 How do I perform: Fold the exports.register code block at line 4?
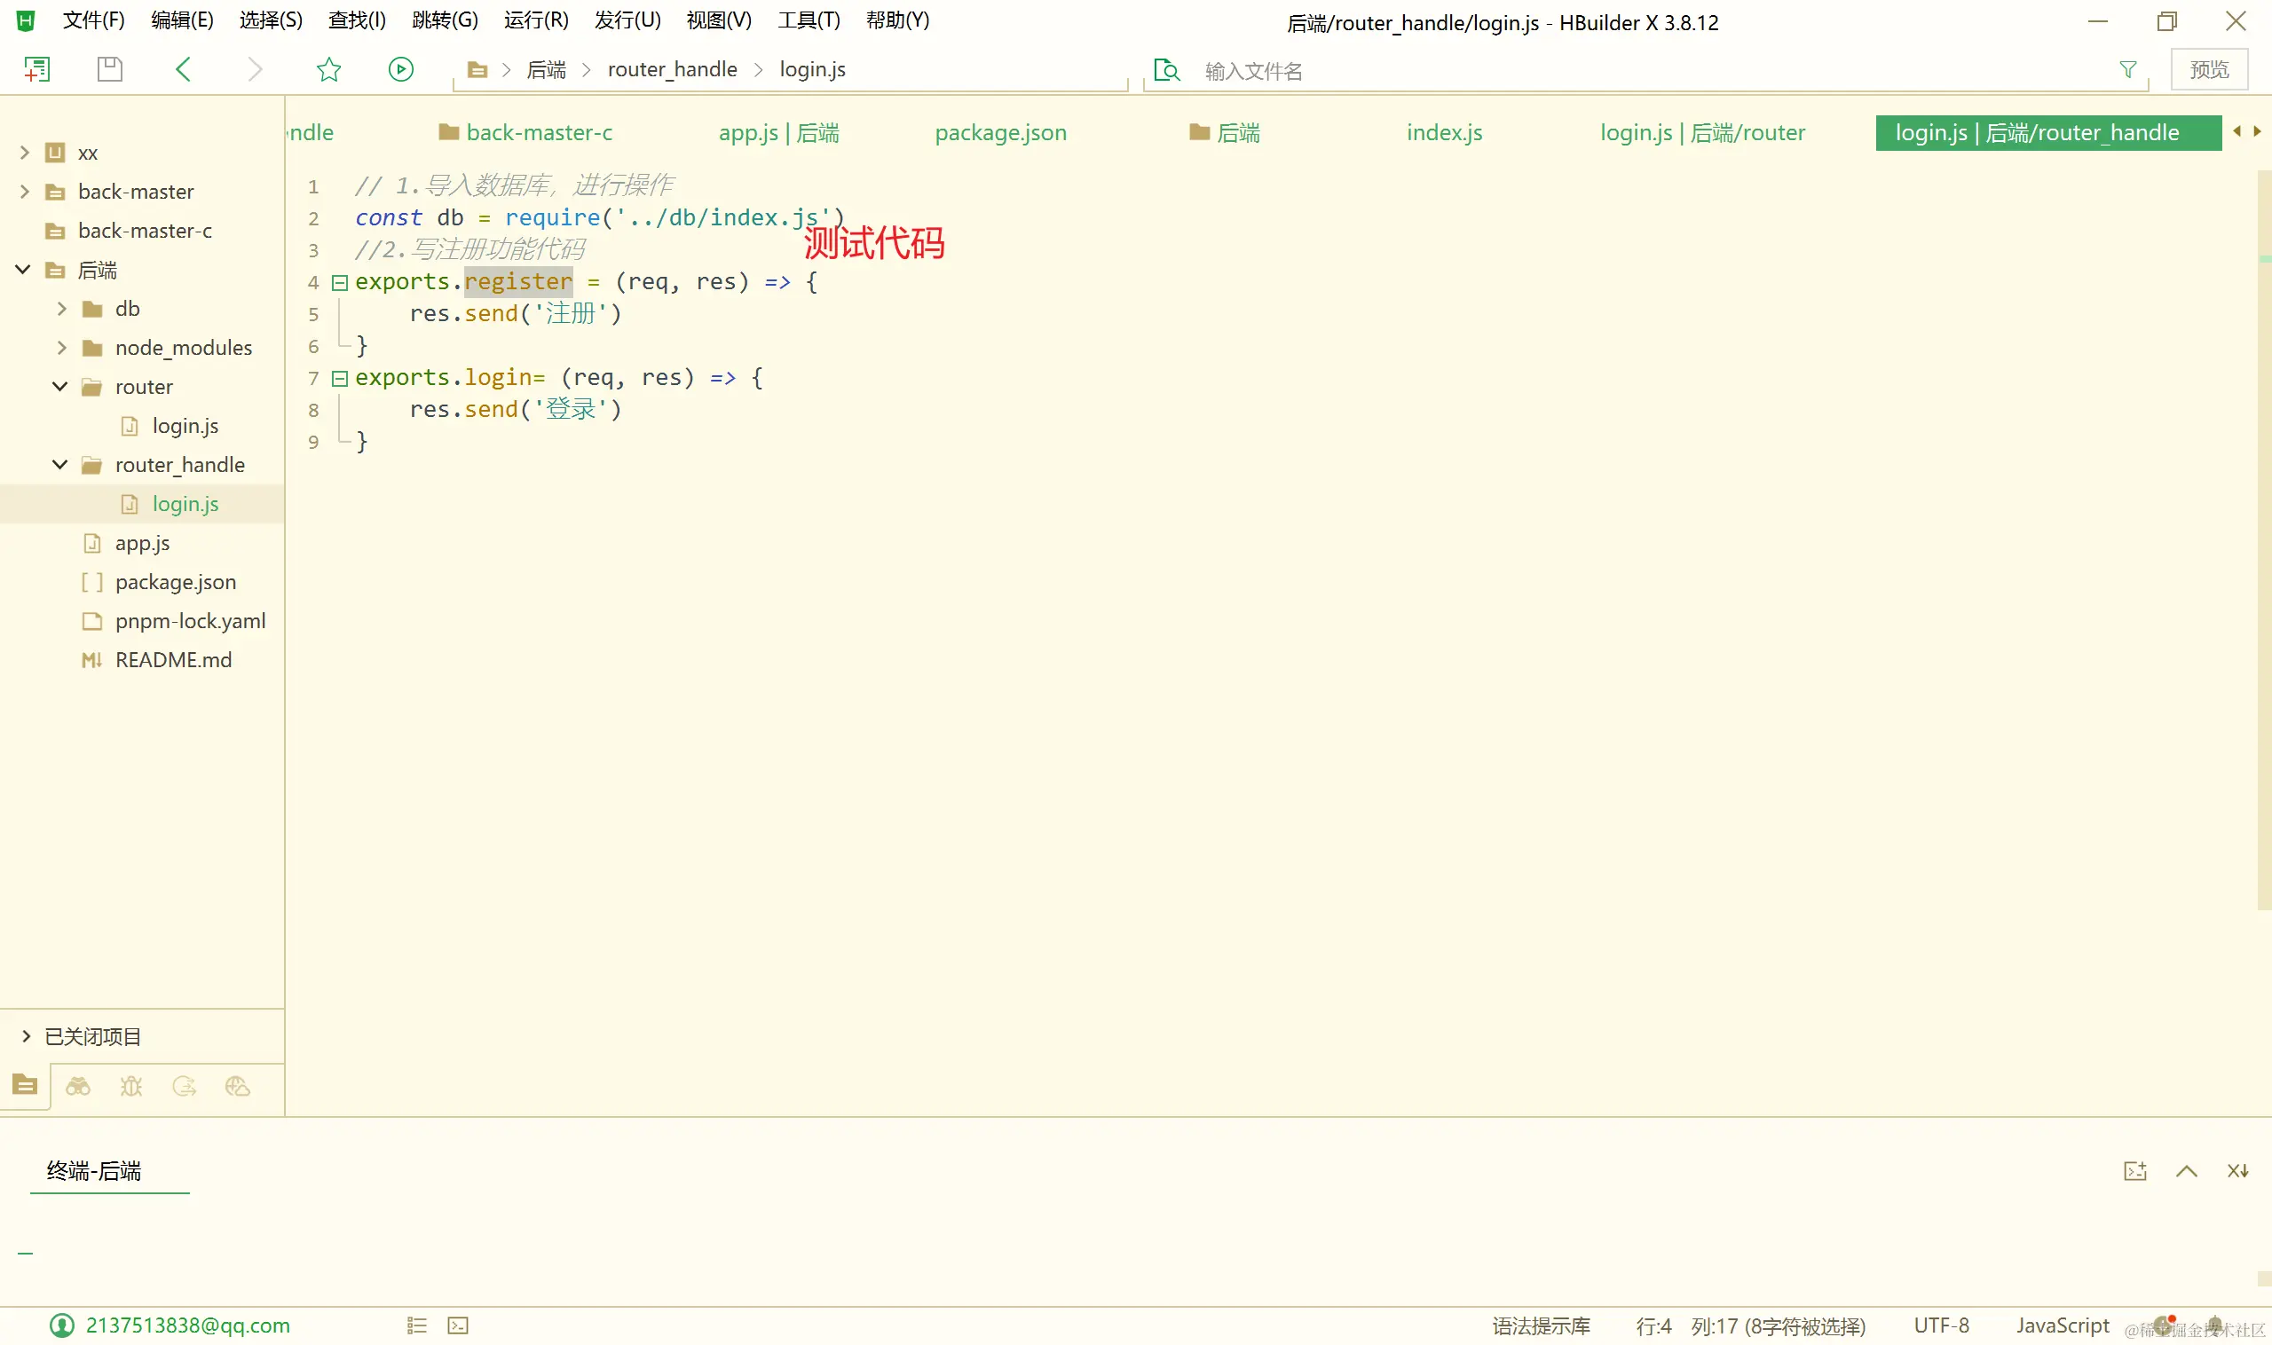coord(339,282)
